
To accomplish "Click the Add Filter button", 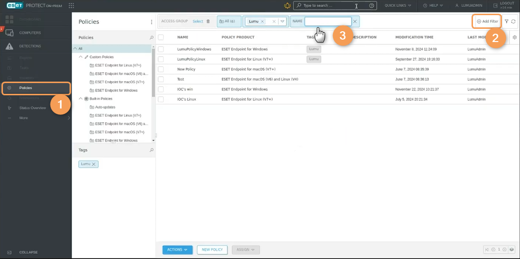I will (x=487, y=22).
